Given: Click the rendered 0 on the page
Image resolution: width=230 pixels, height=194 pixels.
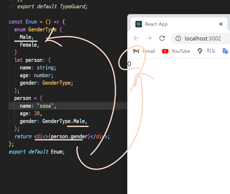Looking at the screenshot, I should tap(129, 64).
